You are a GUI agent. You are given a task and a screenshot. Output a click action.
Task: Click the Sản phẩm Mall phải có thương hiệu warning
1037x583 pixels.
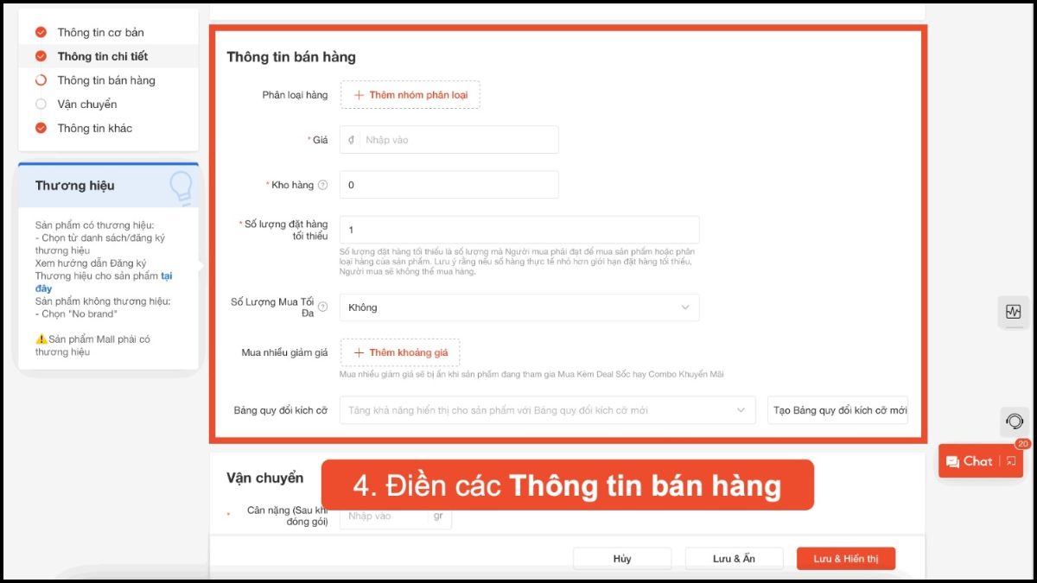pyautogui.click(x=92, y=345)
